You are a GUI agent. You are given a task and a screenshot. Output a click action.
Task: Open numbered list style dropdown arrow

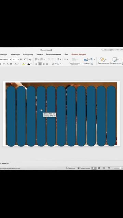(x=44, y=59)
